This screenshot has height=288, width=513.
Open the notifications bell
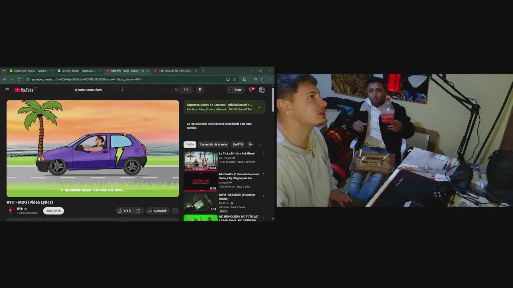(251, 90)
